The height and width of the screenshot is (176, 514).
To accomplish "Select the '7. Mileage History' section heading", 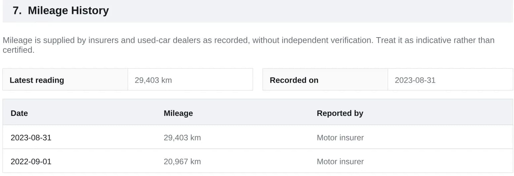I will pyautogui.click(x=61, y=11).
